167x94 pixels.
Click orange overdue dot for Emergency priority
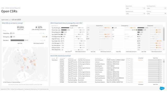coord(47,37)
